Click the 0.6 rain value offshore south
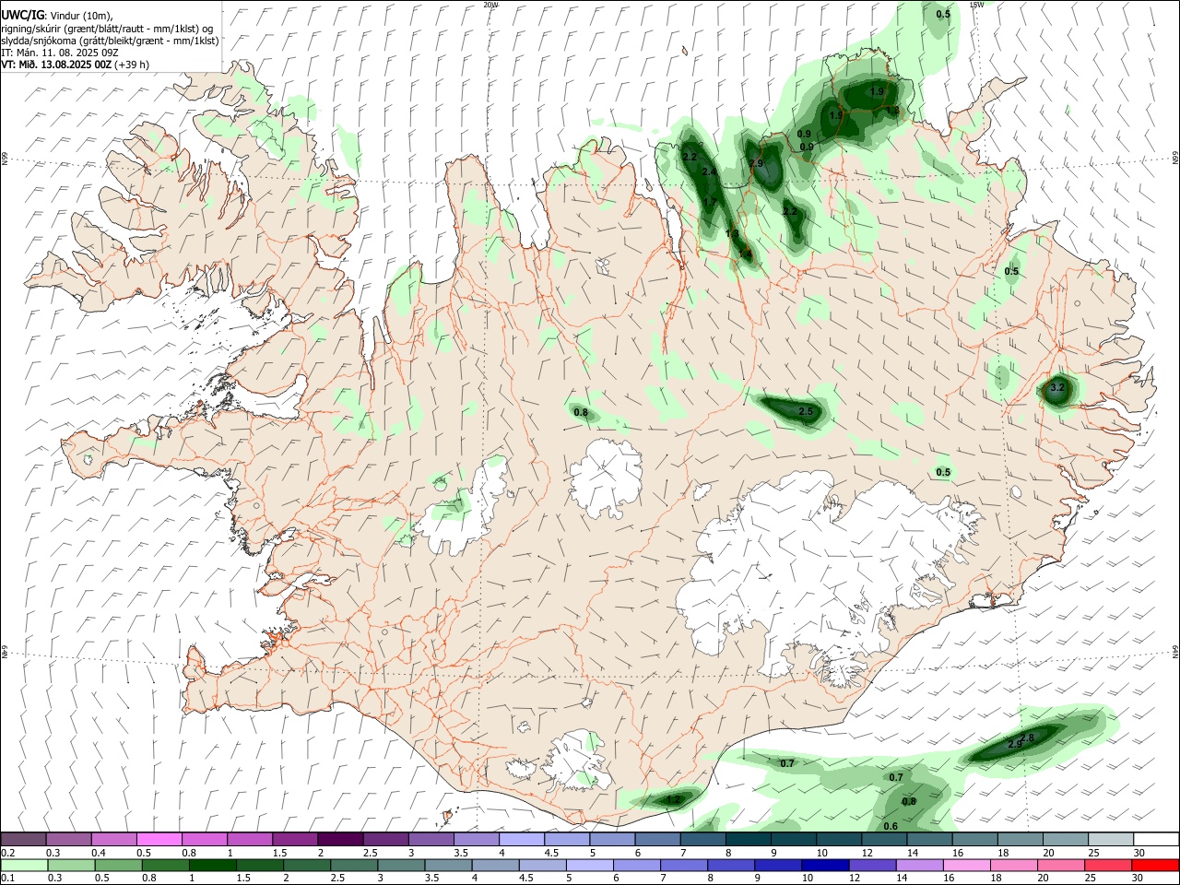Image resolution: width=1180 pixels, height=885 pixels. (x=891, y=826)
